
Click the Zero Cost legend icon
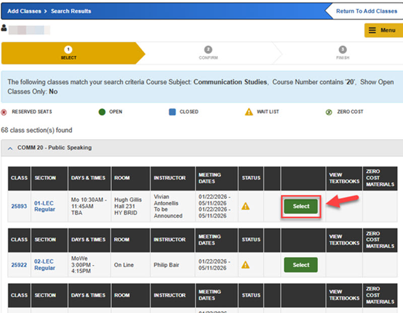click(x=328, y=112)
